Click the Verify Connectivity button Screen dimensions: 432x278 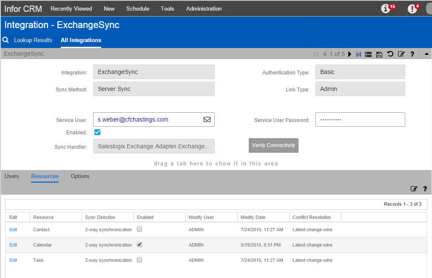tap(273, 145)
